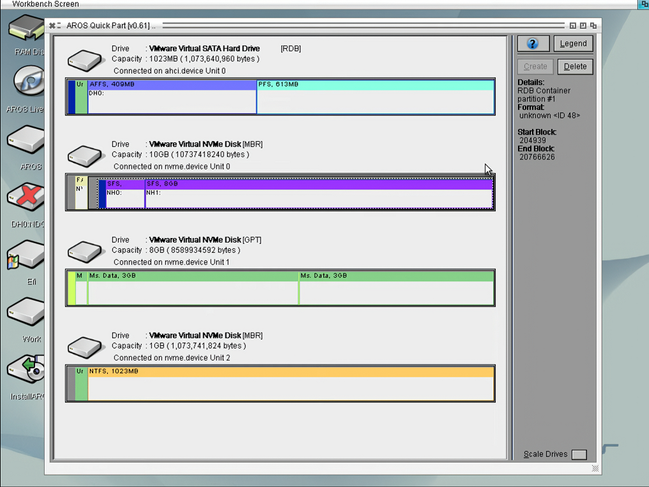Click 'Capacity : 8GB ( 8589934592 bytes )' text
The image size is (649, 487).
176,251
